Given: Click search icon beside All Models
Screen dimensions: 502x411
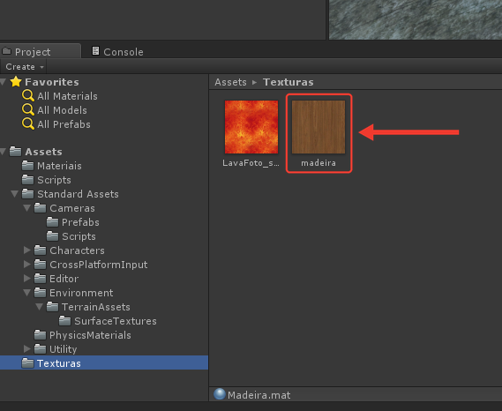Looking at the screenshot, I should [28, 109].
